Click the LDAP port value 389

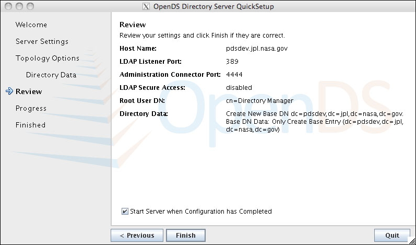232,62
